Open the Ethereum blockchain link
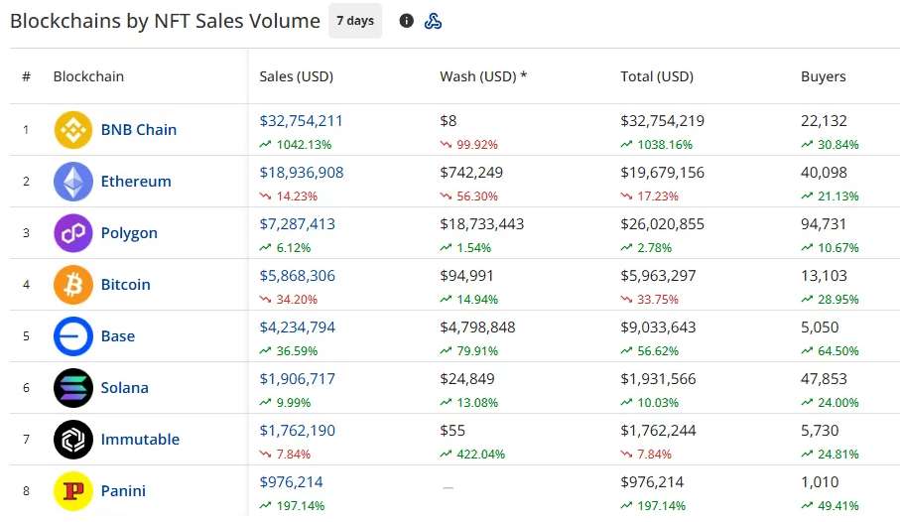900x522 pixels. coord(136,182)
